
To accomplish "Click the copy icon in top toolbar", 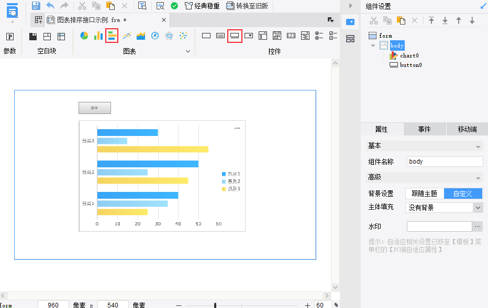I will [96, 6].
